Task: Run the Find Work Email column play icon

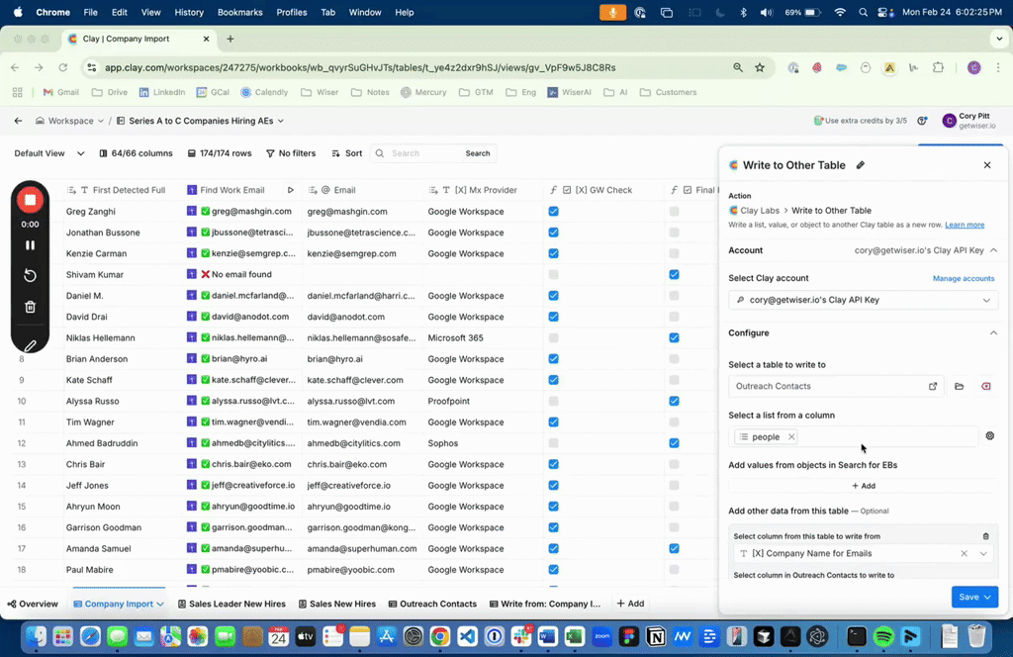Action: (x=290, y=190)
